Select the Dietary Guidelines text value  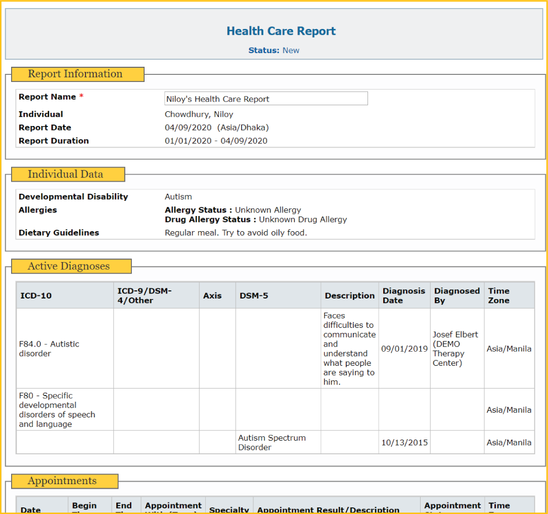tap(236, 233)
